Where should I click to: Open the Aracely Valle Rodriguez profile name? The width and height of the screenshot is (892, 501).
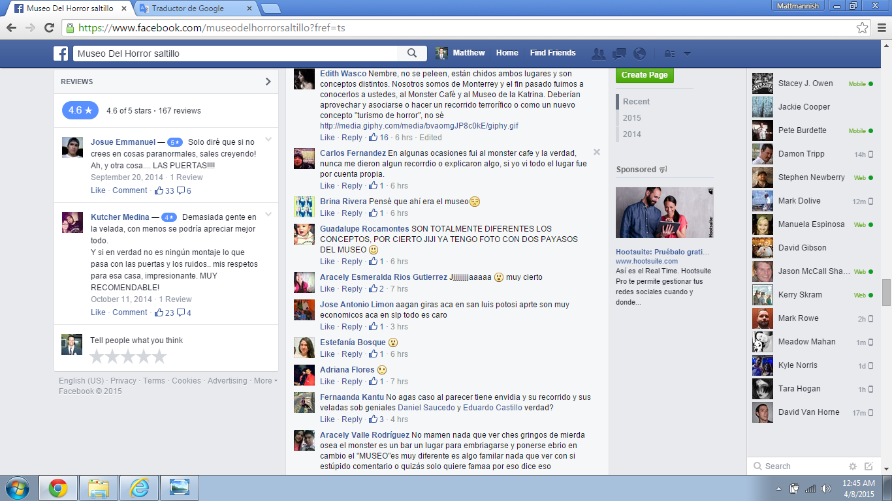365,435
